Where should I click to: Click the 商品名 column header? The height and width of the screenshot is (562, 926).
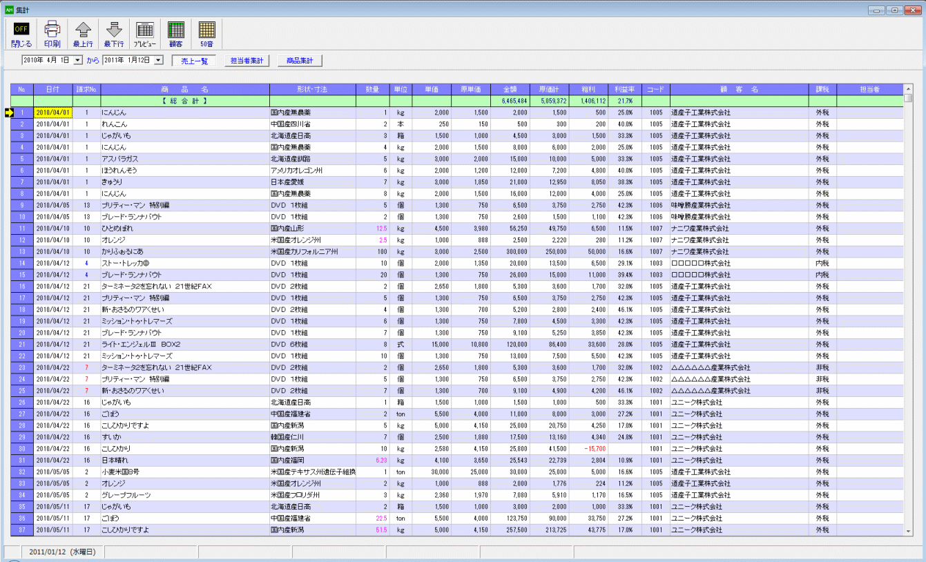(x=184, y=89)
